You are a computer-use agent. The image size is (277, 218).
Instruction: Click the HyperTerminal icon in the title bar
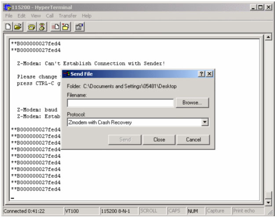click(x=6, y=7)
